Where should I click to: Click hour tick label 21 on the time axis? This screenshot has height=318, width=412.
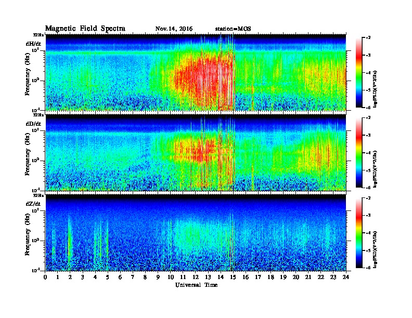[x=308, y=277]
